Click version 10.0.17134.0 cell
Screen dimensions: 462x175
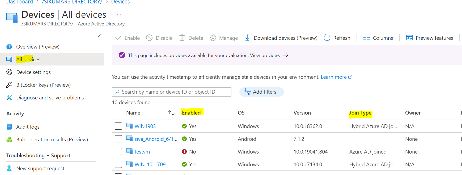[308, 164]
